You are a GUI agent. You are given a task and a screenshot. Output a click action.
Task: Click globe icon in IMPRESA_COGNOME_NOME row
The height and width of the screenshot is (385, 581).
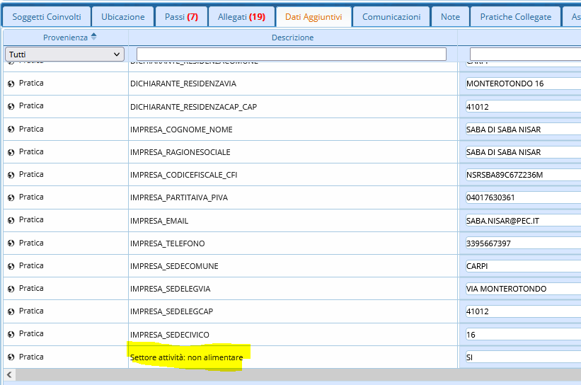pos(11,130)
